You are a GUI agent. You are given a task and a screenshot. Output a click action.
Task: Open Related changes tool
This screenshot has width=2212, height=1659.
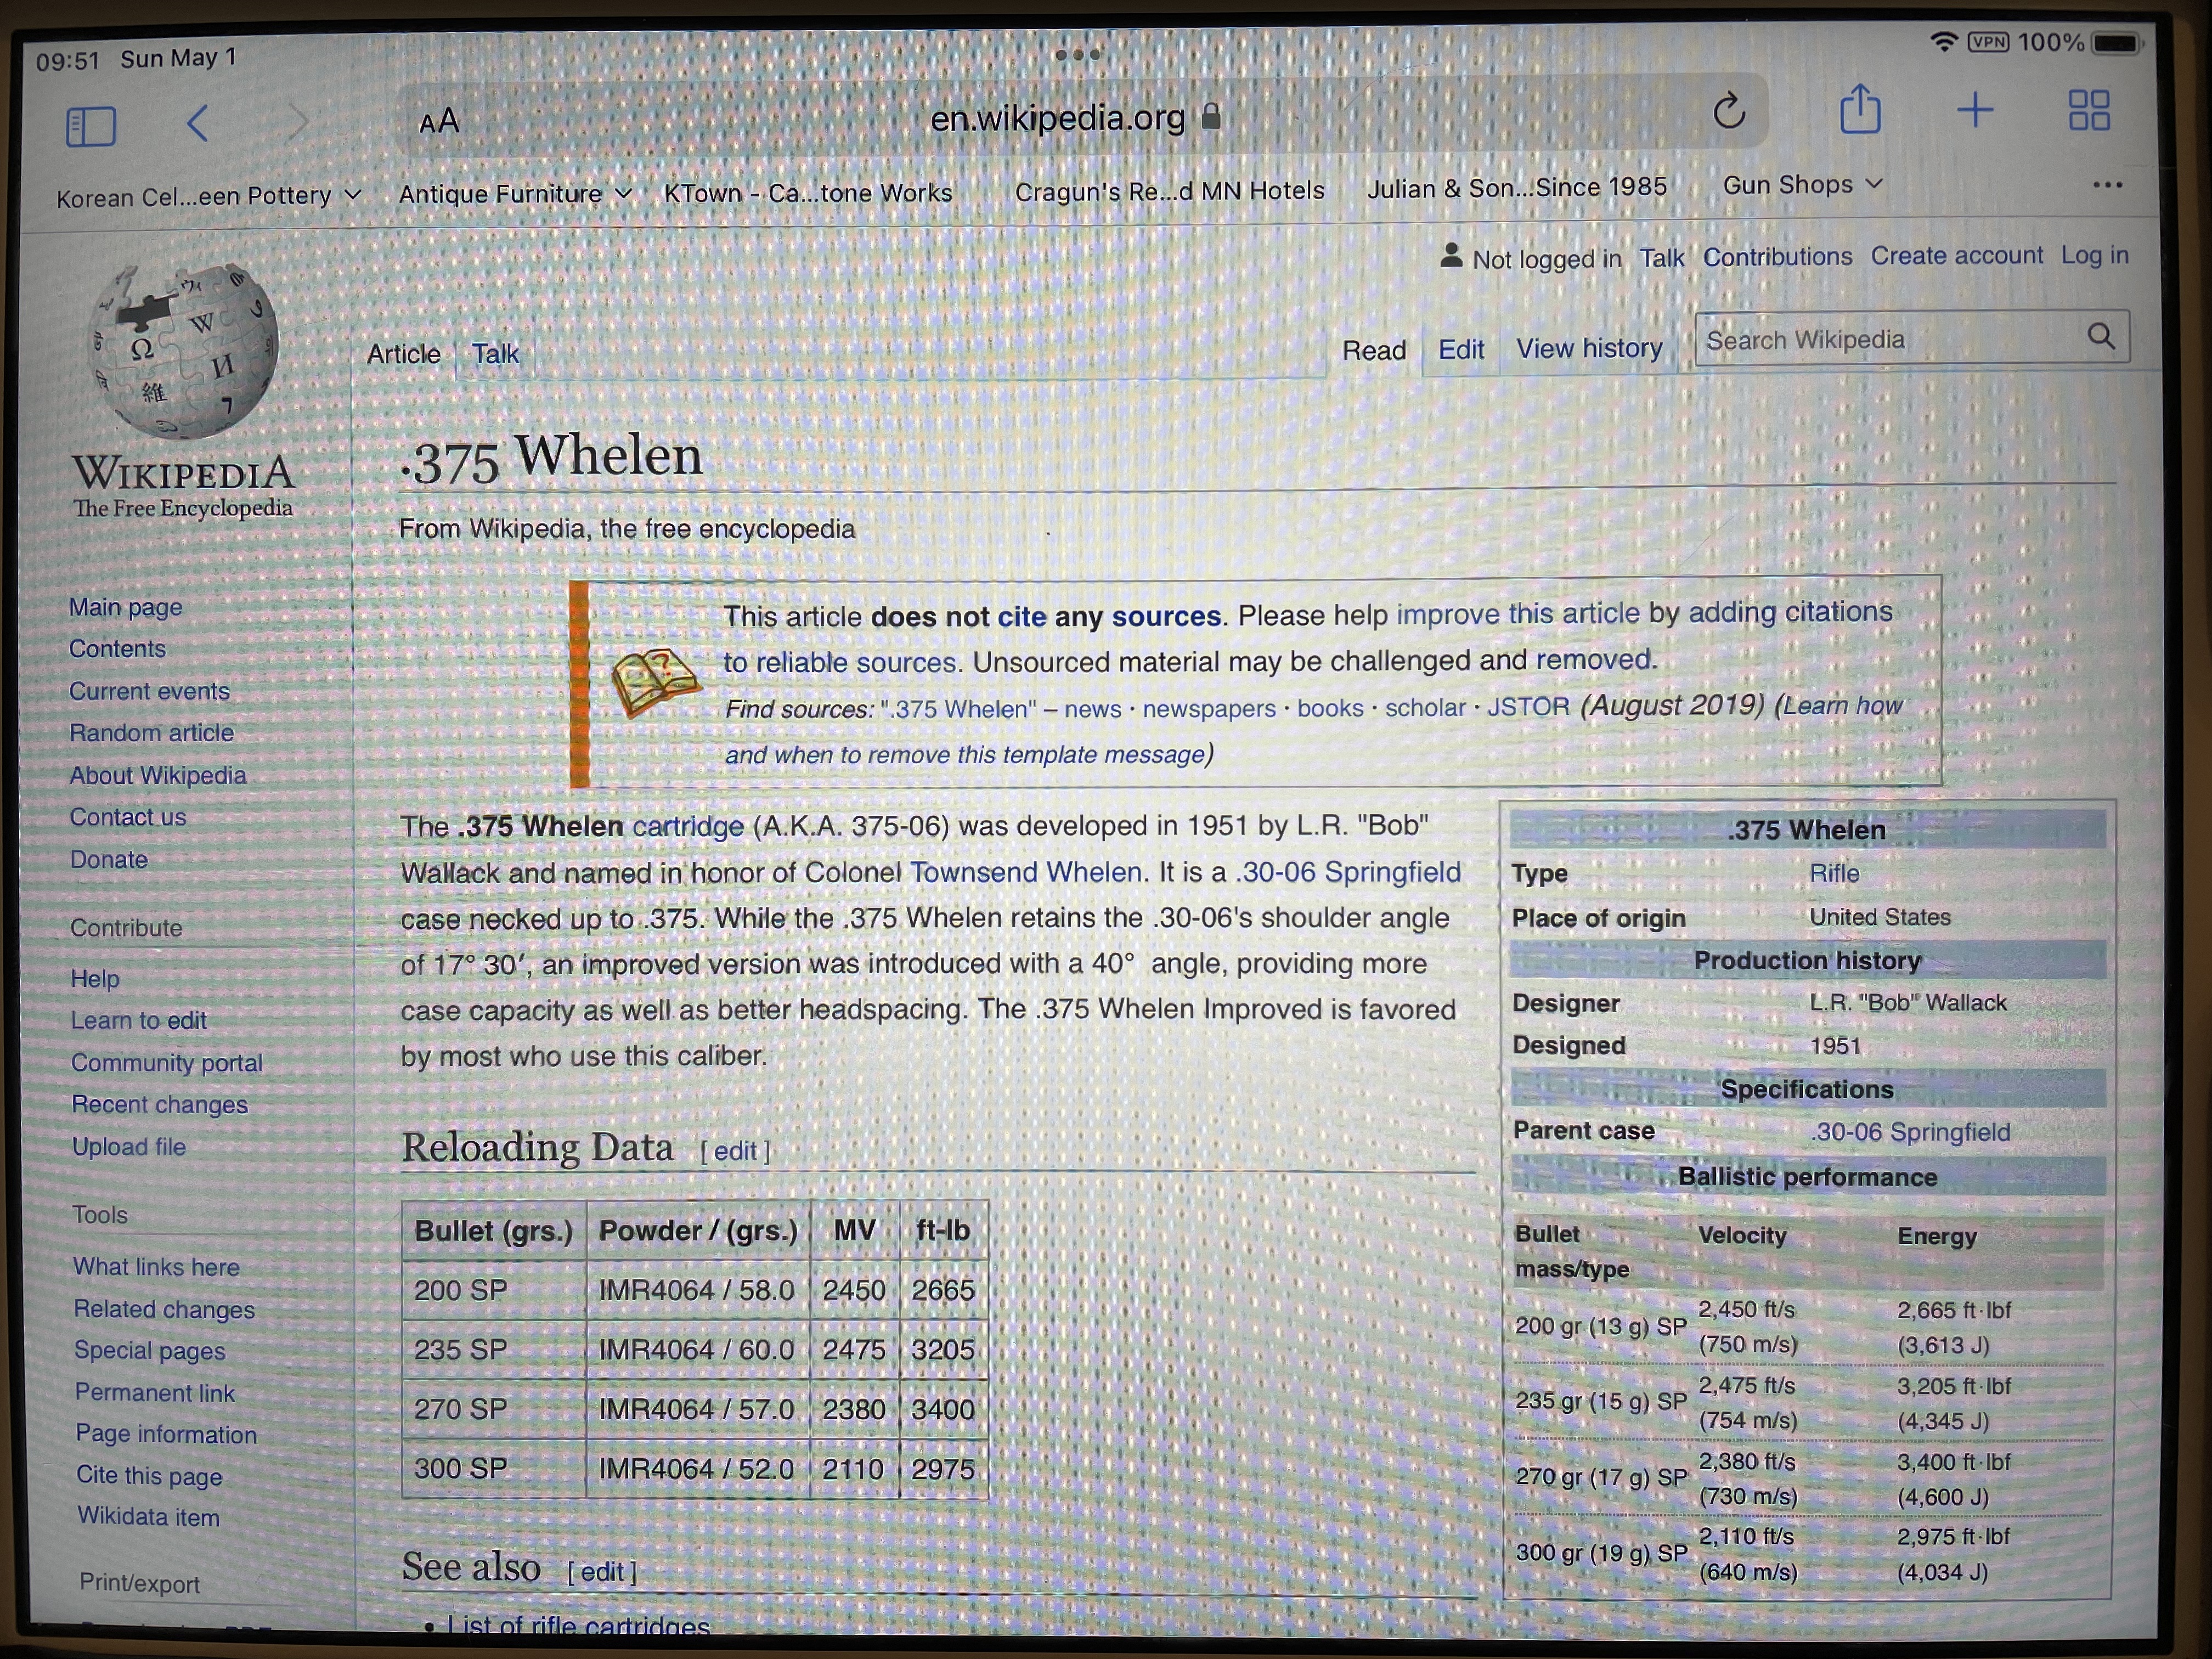click(x=164, y=1309)
